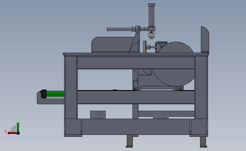Select the right vertical frame post
Screen dimensions: 246x151
(x=201, y=88)
